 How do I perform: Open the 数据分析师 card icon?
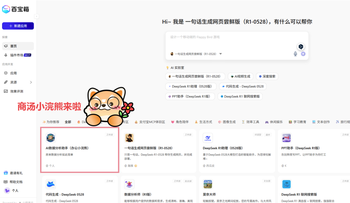pos(129,184)
